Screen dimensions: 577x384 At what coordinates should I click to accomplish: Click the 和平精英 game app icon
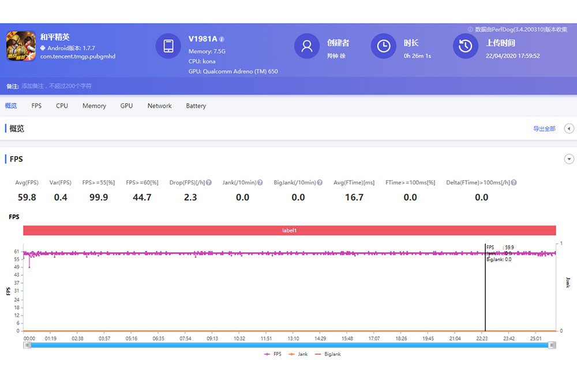21,46
